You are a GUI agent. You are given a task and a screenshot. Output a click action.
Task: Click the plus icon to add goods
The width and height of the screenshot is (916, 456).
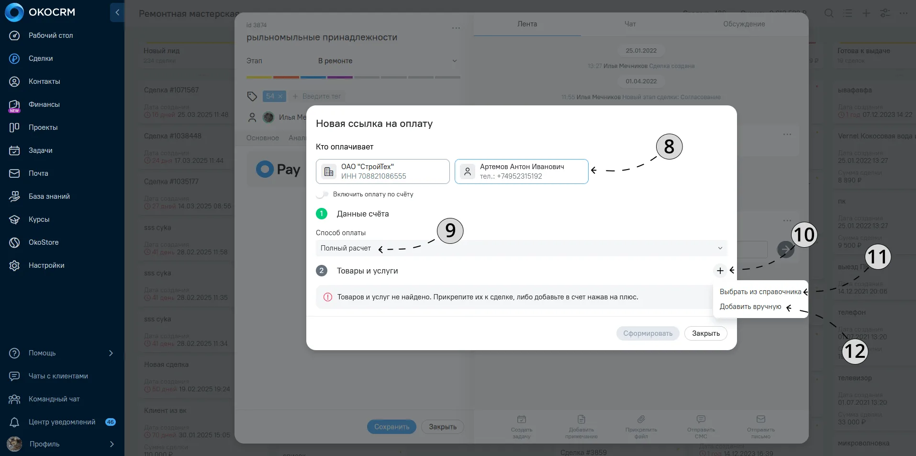720,271
